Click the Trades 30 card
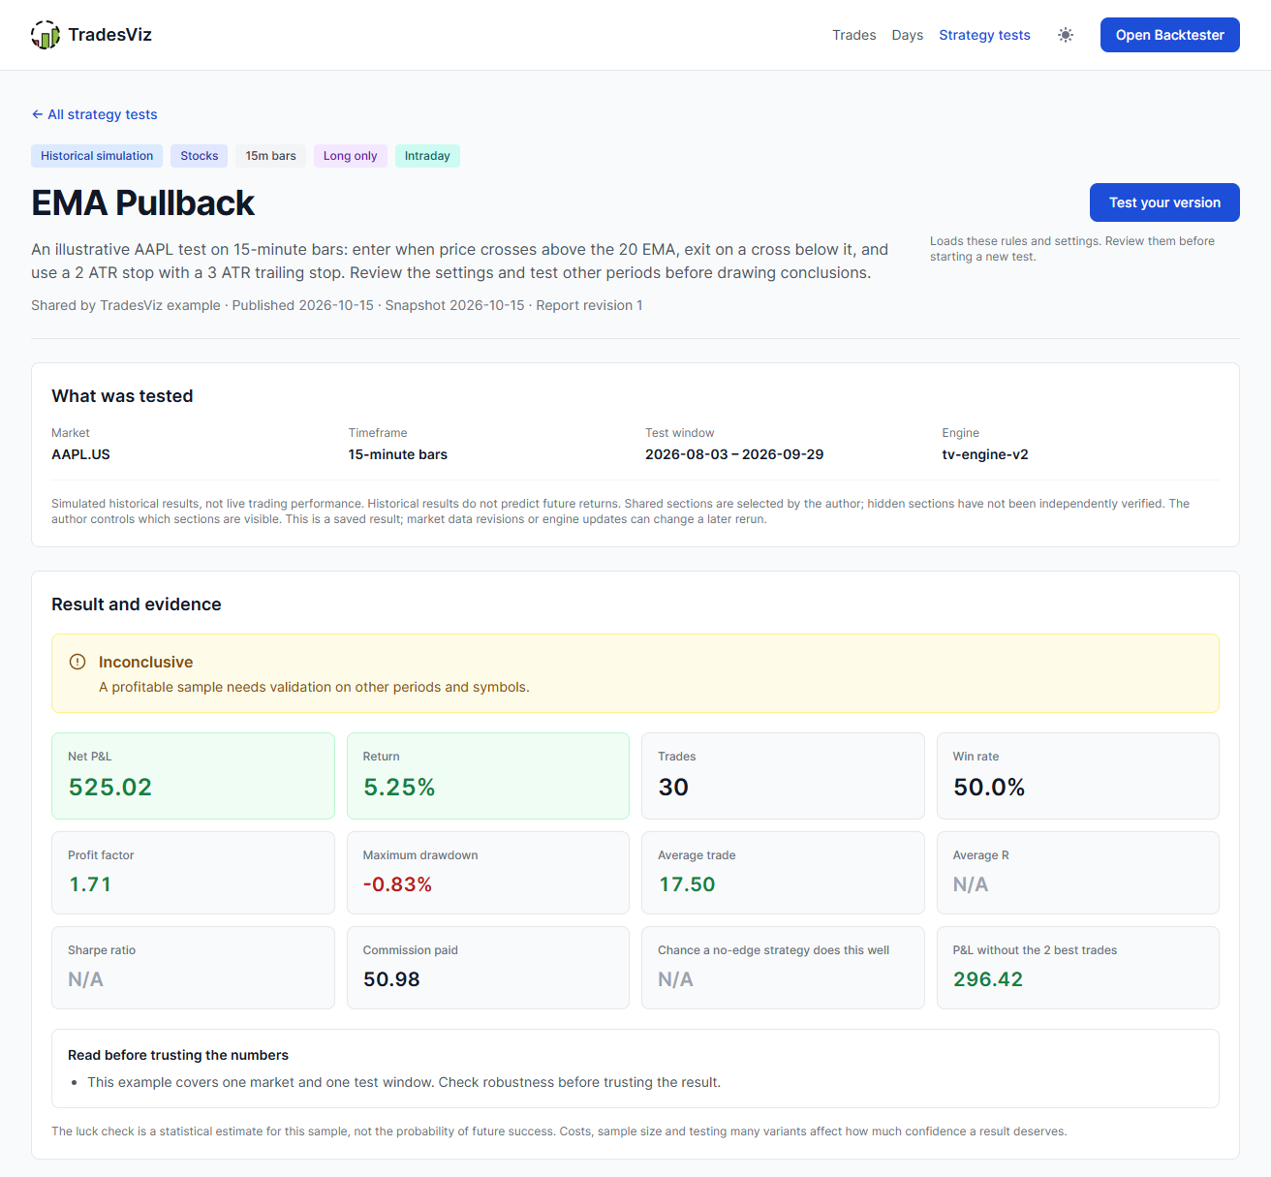The image size is (1271, 1177). tap(783, 776)
